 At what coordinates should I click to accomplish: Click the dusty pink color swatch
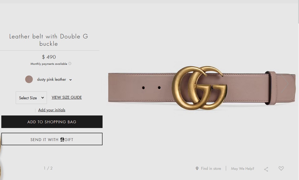[x=29, y=79]
